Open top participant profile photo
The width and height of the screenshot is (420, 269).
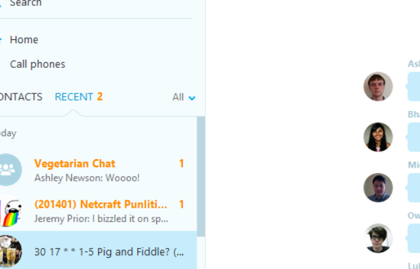pos(378,86)
